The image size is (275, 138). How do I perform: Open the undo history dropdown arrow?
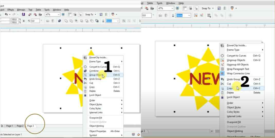(10, 15)
